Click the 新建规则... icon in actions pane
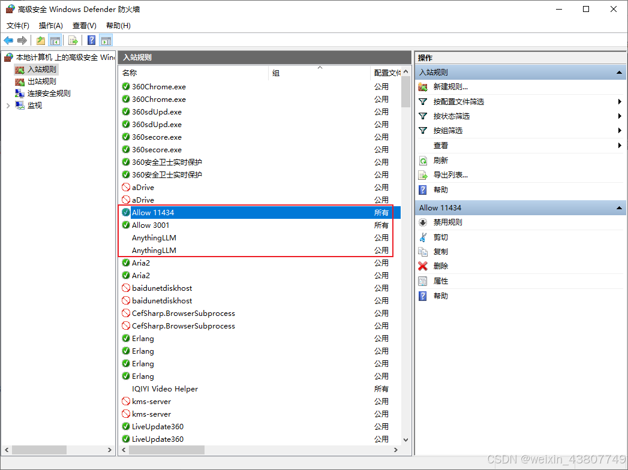 click(x=423, y=87)
